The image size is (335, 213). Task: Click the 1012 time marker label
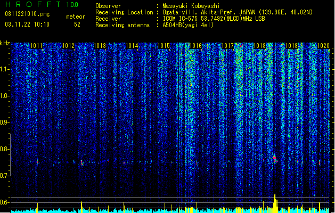[x=68, y=46]
